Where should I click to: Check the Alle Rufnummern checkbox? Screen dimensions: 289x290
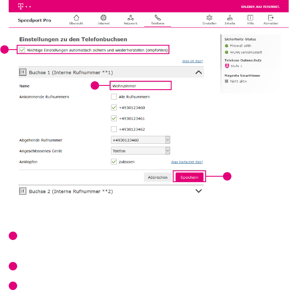114,97
